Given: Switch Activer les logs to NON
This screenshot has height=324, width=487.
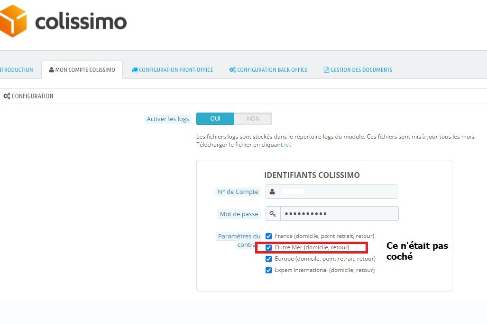Looking at the screenshot, I should 253,119.
